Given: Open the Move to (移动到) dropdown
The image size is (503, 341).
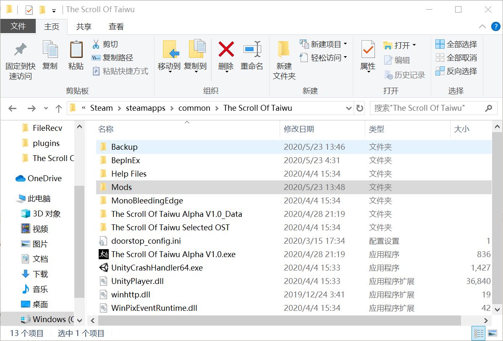Looking at the screenshot, I should click(170, 71).
